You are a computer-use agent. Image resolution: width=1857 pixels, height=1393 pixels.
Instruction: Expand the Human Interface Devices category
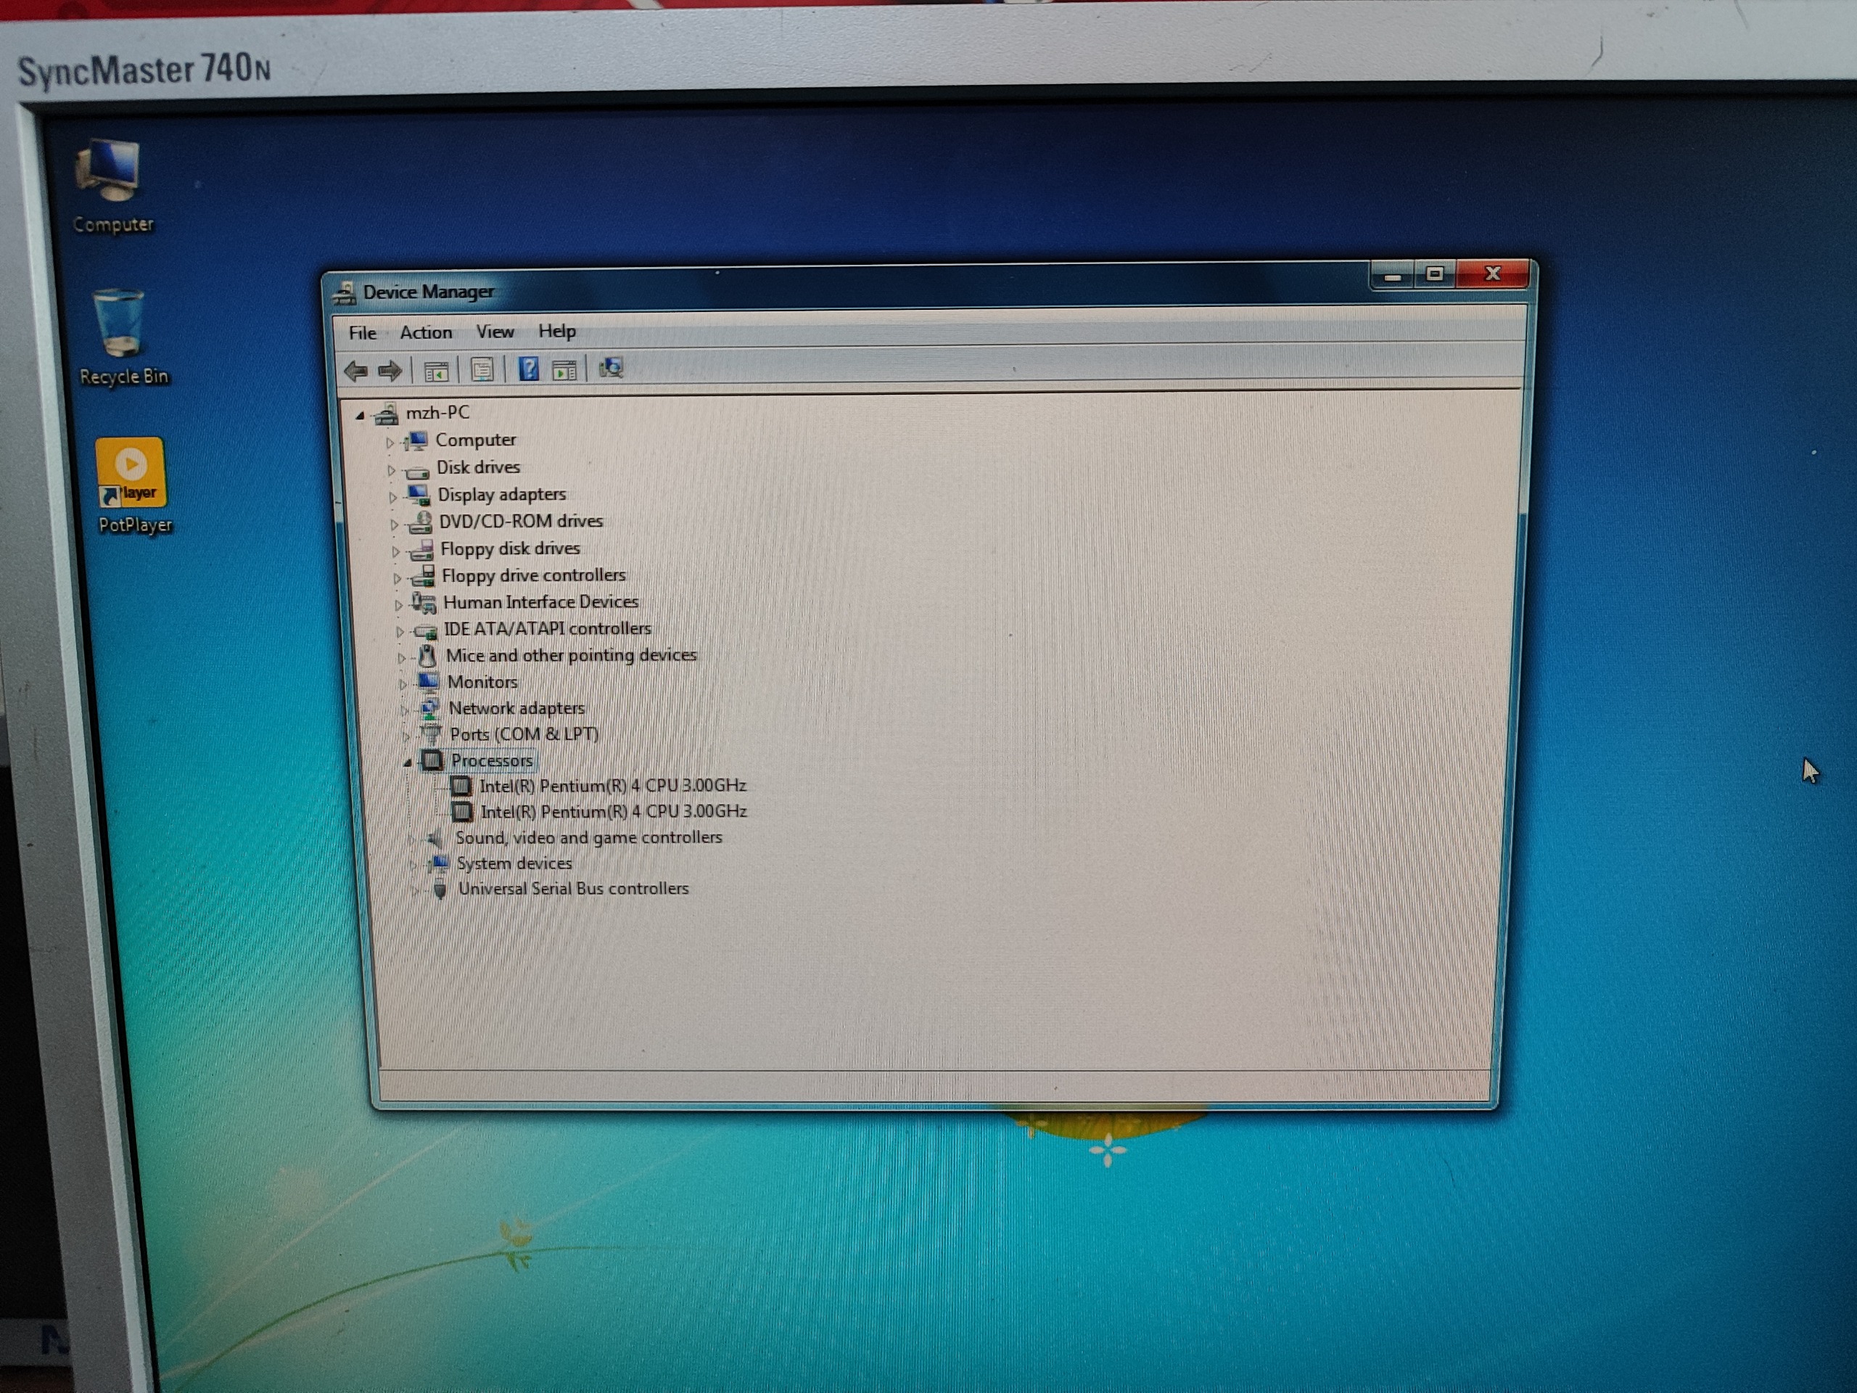[x=398, y=604]
